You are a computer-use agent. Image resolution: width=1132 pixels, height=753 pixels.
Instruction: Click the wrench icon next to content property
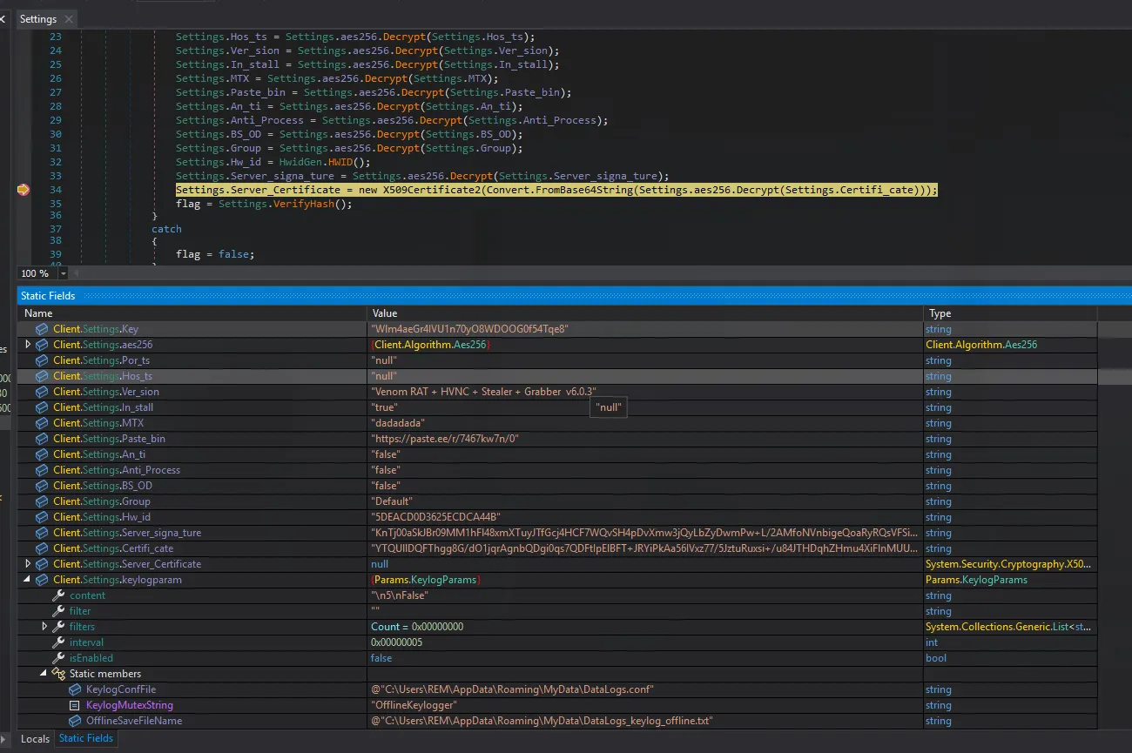58,595
